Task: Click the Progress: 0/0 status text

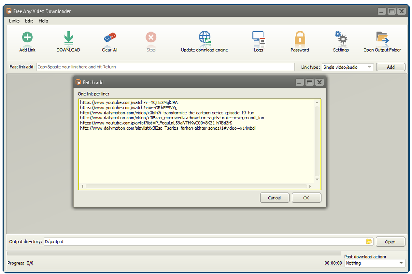Action: 20,263
